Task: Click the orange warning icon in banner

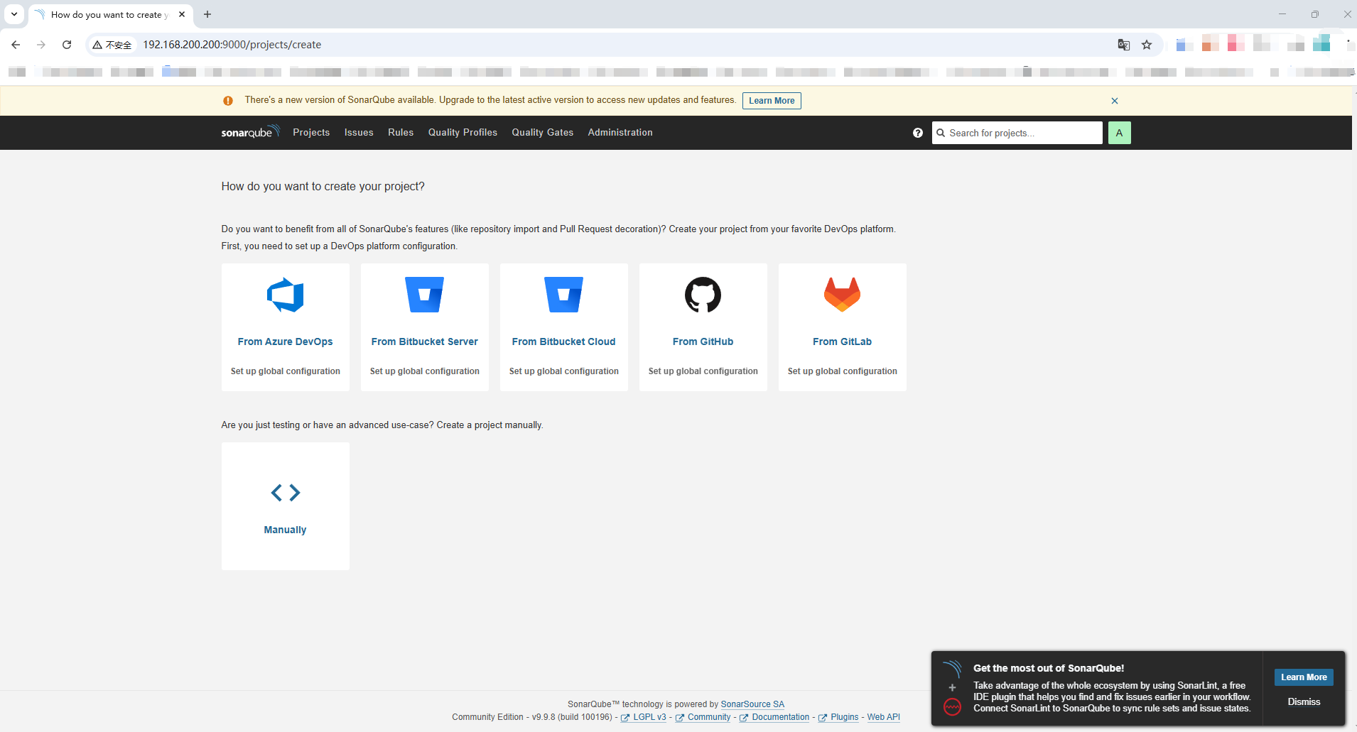Action: (x=228, y=101)
